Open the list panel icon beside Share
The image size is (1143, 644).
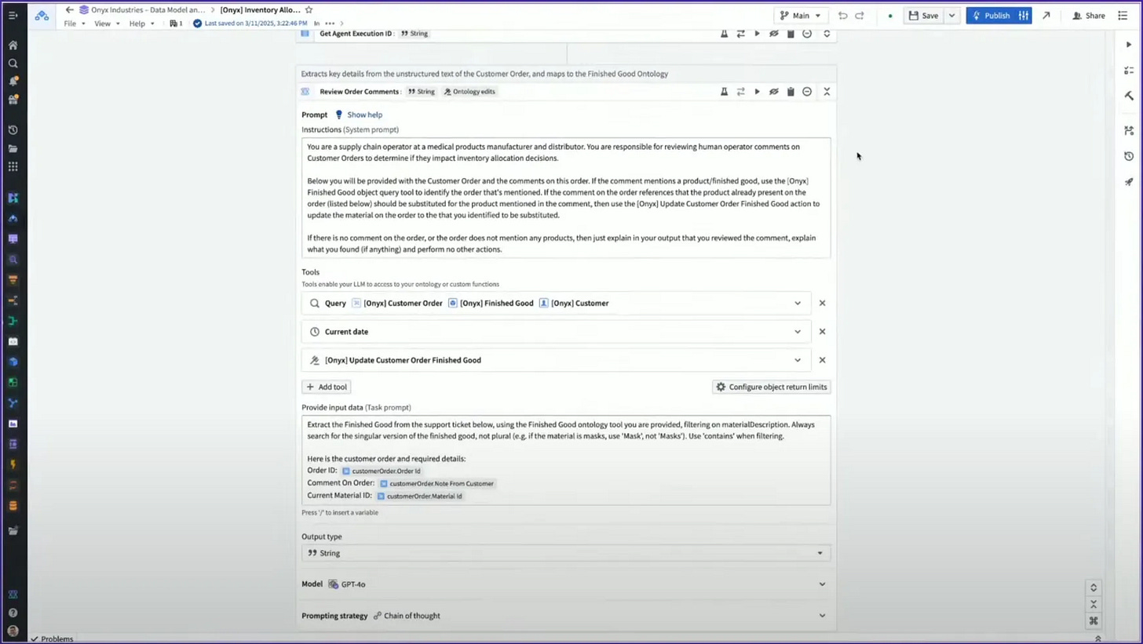click(x=1122, y=16)
